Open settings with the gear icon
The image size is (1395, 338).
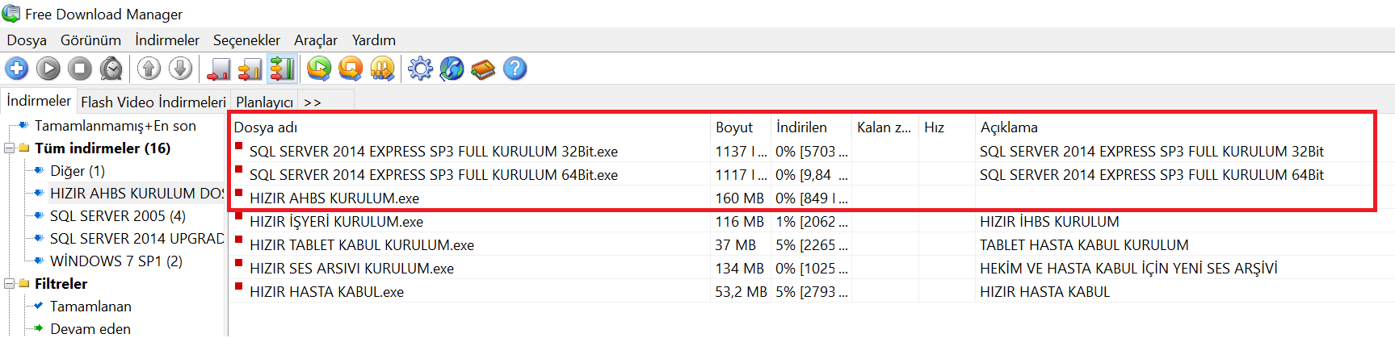(420, 69)
